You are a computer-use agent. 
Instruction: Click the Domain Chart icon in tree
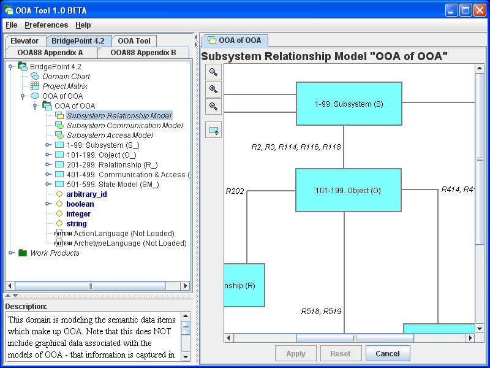(x=35, y=76)
